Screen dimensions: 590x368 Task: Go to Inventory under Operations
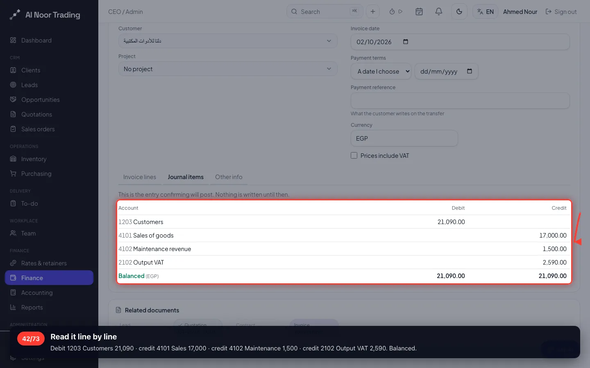[49, 159]
